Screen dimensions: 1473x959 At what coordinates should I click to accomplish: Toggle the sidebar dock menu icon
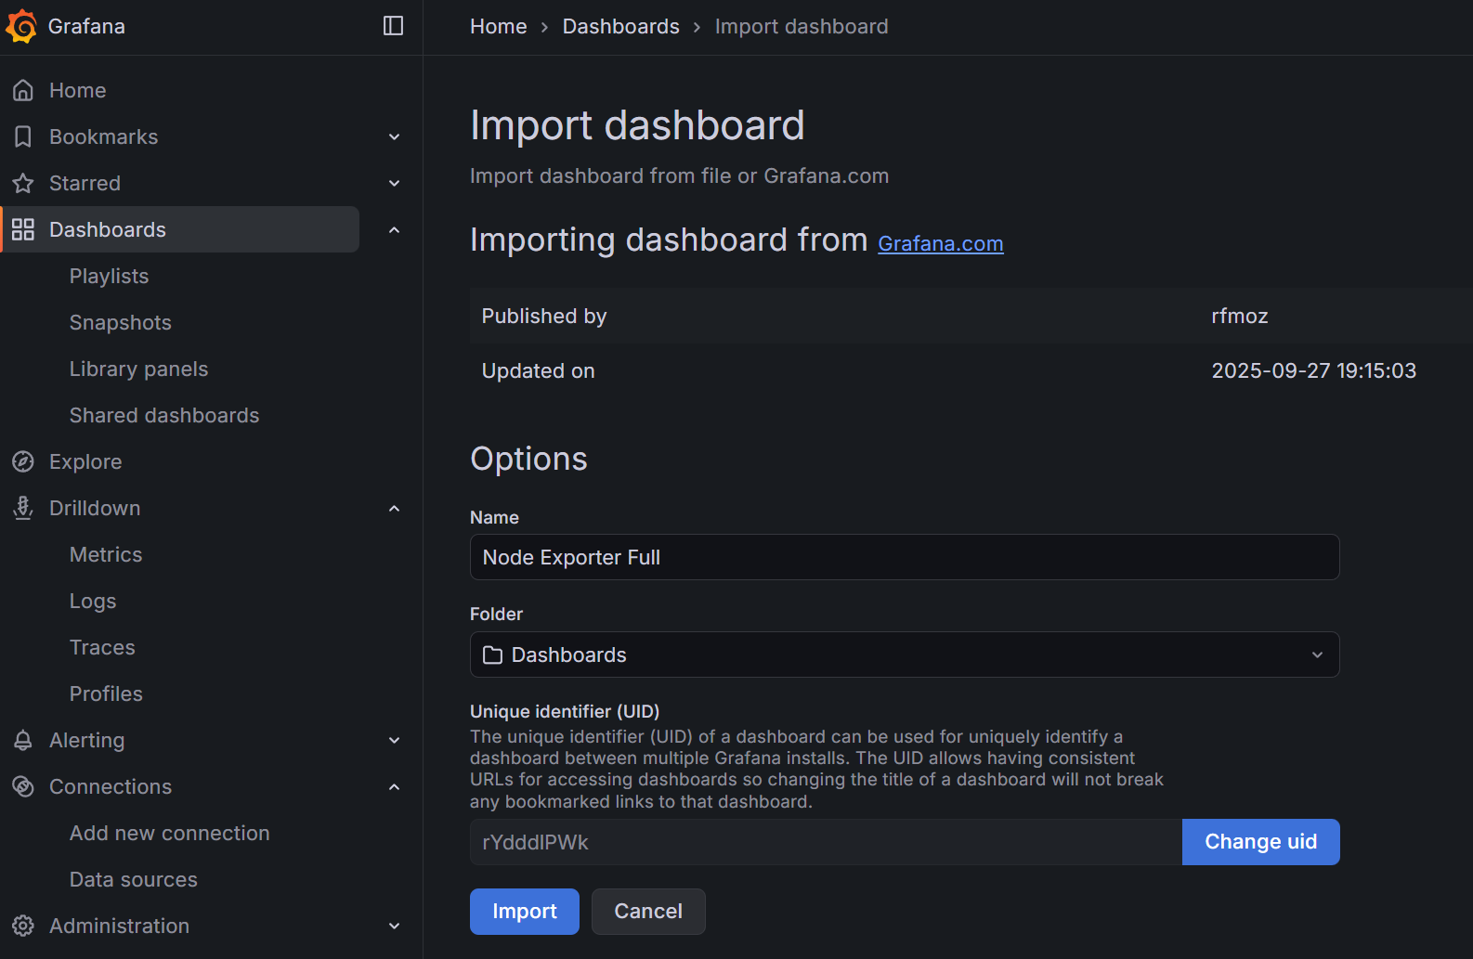(x=393, y=26)
